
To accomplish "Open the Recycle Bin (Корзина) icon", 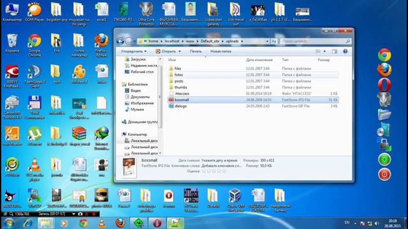I will pos(12,43).
